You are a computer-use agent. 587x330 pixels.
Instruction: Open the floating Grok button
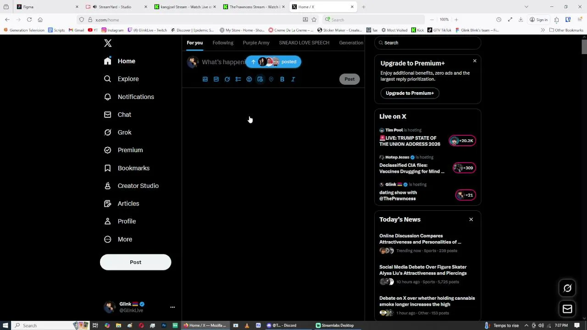567,288
